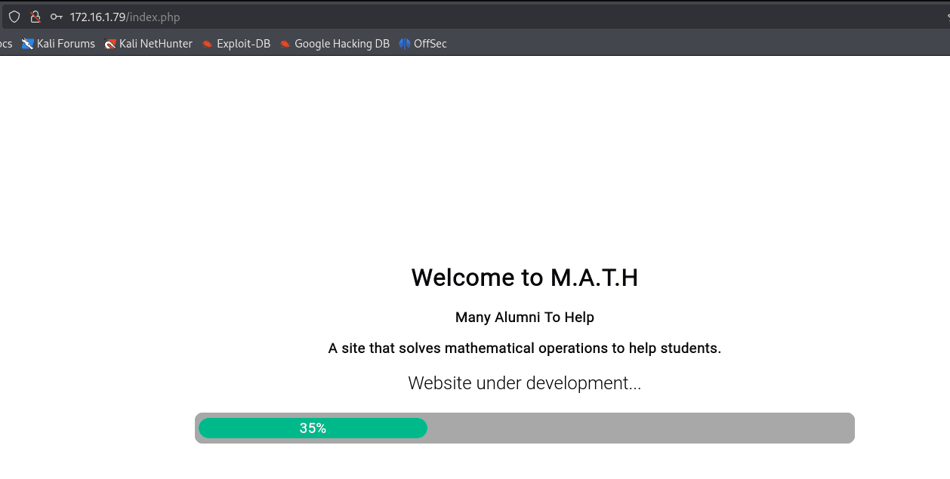Click the key permissions icon in address bar

(57, 17)
